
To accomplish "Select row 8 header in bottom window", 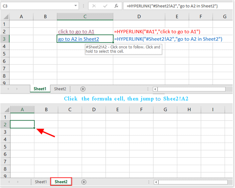I will (5, 169).
